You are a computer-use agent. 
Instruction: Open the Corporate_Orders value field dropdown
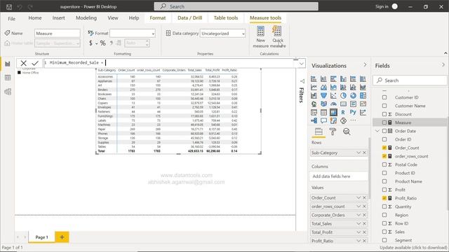point(358,215)
